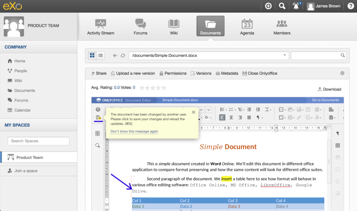Open help question mark icon
Image resolution: width=357 pixels, height=211 pixels.
[351, 6]
